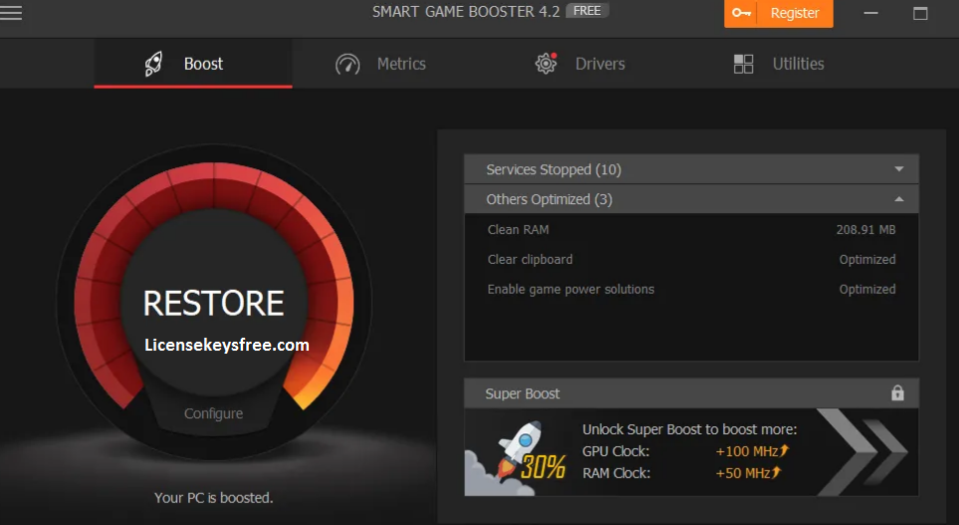Screen dimensions: 959x525
Task: Click Optimized status for Clear clipboard
Action: (x=867, y=259)
